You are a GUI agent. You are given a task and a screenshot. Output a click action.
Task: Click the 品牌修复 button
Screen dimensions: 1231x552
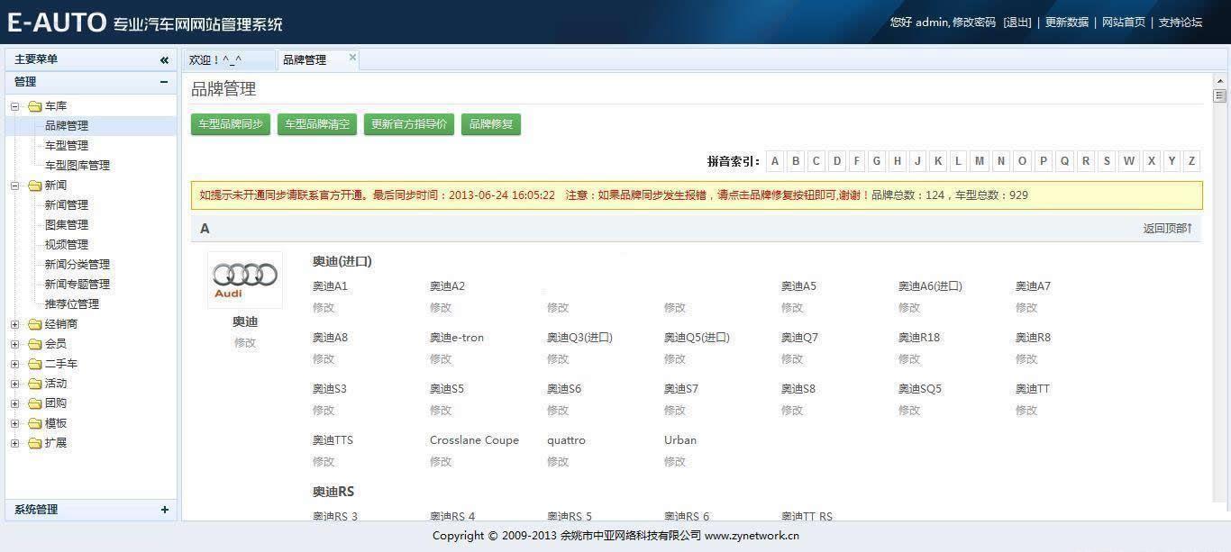click(491, 124)
